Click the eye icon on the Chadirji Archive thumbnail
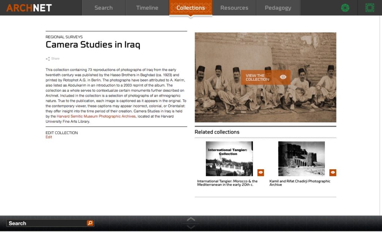Image resolution: width=382 pixels, height=232 pixels. pyautogui.click(x=332, y=172)
